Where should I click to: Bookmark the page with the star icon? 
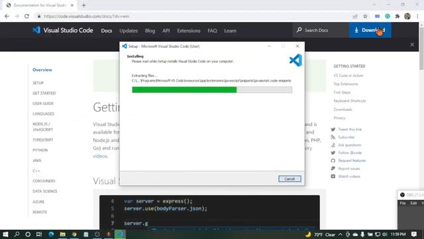(365, 16)
